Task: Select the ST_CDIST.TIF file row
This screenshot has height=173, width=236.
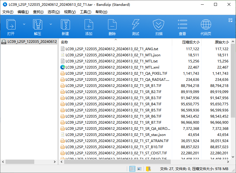Action: coord(145,153)
